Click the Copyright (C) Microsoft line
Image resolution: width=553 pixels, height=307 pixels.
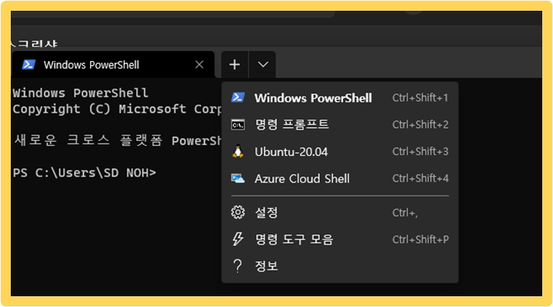click(x=117, y=109)
